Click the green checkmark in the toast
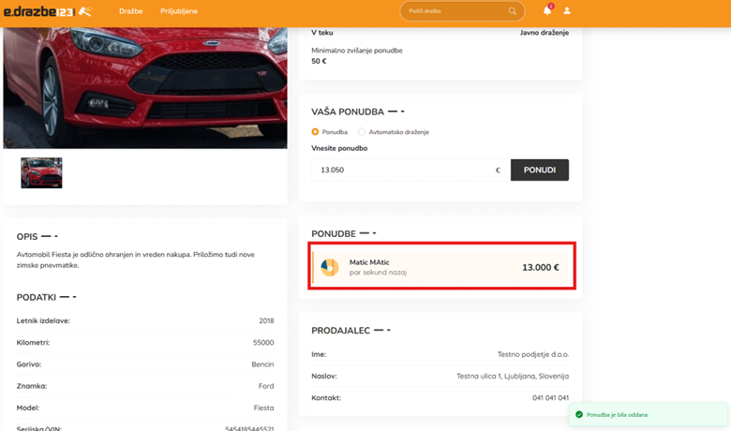 click(x=579, y=414)
